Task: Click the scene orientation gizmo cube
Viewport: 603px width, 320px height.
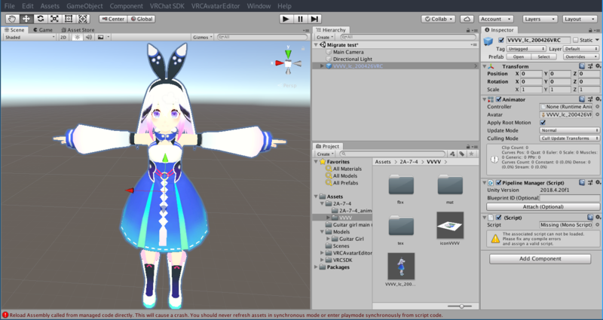Action: 288,63
